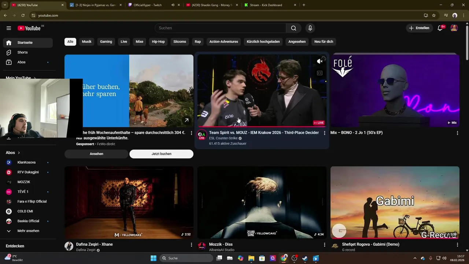Viewport: 469px width, 264px height.
Task: Open Baskia Official subscription channel
Action: [x=28, y=221]
